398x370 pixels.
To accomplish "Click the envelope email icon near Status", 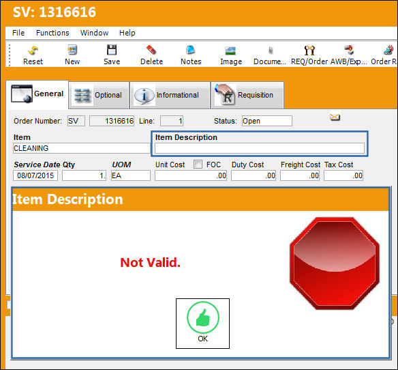I will point(335,117).
